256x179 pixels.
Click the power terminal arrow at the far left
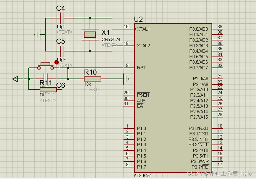click(x=15, y=79)
